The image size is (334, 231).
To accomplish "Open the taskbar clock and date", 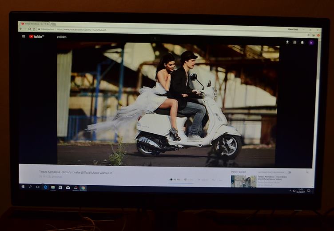I will pyautogui.click(x=301, y=191).
